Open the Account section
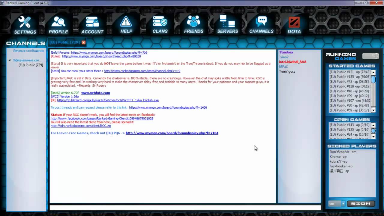 click(92, 25)
